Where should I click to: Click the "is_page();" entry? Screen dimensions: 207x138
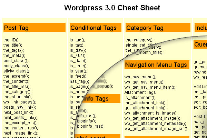pos(79,87)
